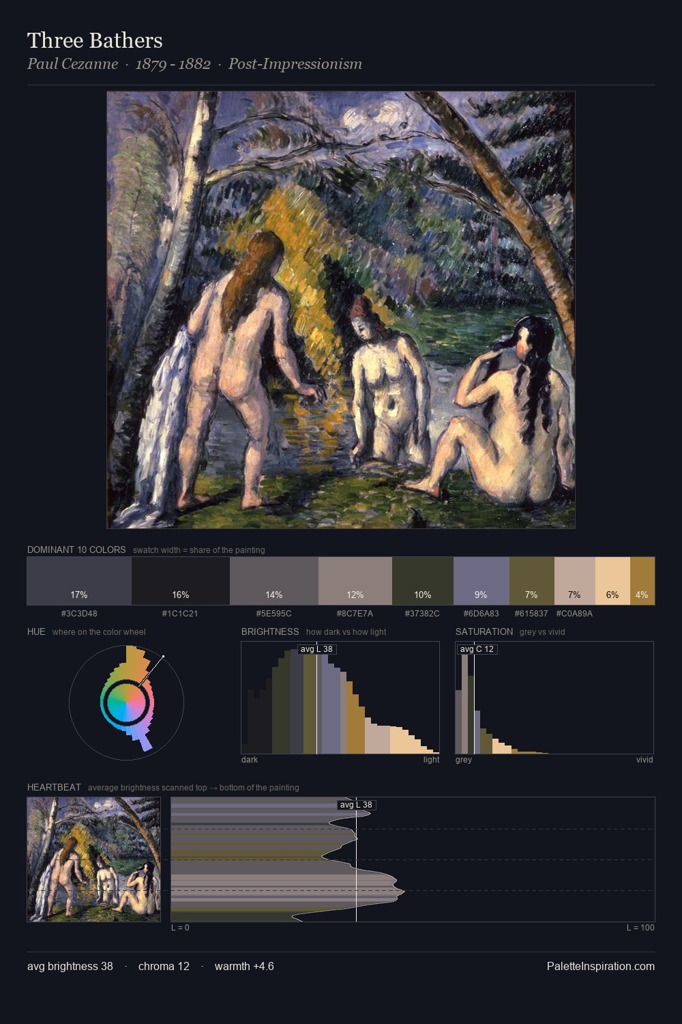This screenshot has width=682, height=1024.
Task: Click the 'avg C 12' saturation label
Action: click(477, 649)
